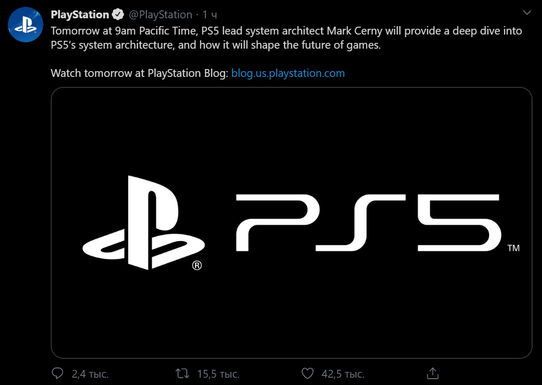Viewport: 542px width, 385px height.
Task: Click the 2,4 тыс. replies count
Action: click(x=90, y=374)
